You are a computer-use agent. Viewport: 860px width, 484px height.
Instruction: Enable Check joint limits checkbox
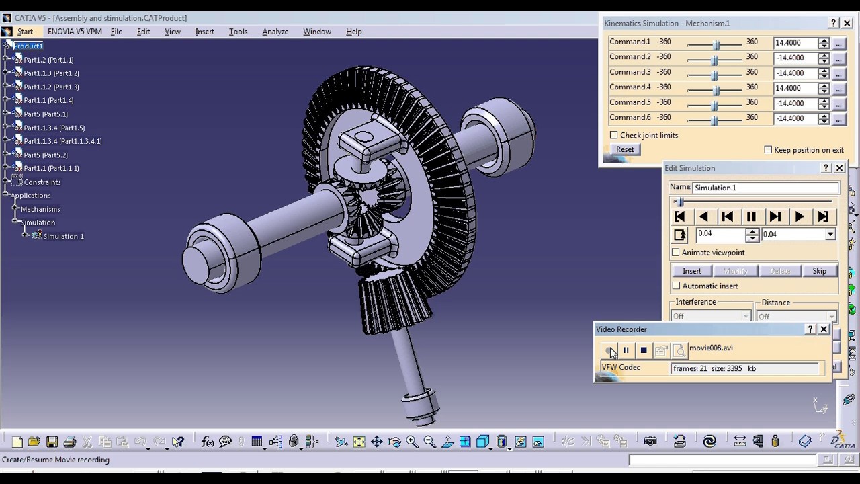(x=613, y=135)
